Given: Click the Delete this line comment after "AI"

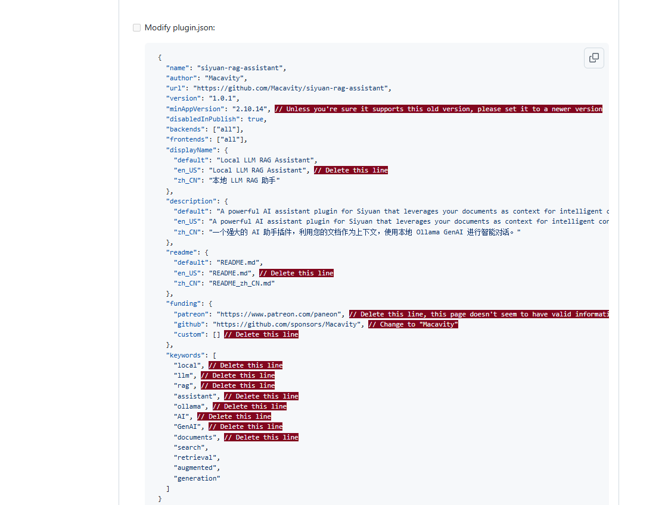Looking at the screenshot, I should coord(234,416).
